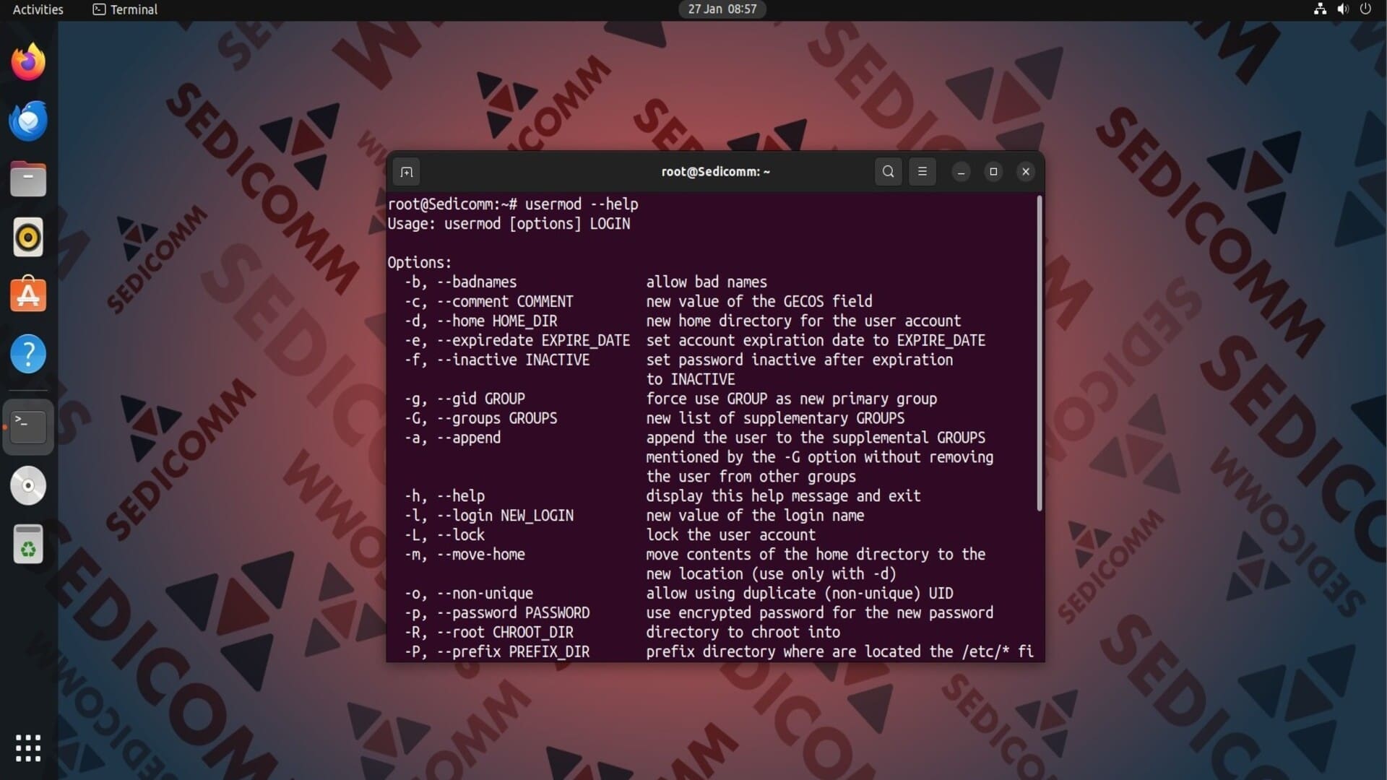Open the volume indicator
The width and height of the screenshot is (1387, 780).
[x=1342, y=9]
